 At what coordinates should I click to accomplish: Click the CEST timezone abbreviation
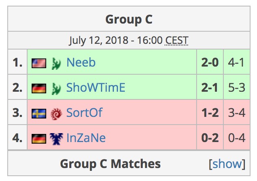[x=176, y=40]
